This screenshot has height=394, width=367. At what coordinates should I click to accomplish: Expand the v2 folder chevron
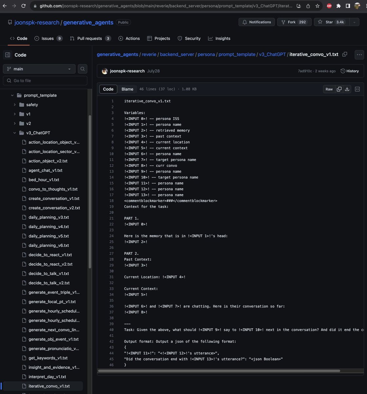click(x=14, y=123)
